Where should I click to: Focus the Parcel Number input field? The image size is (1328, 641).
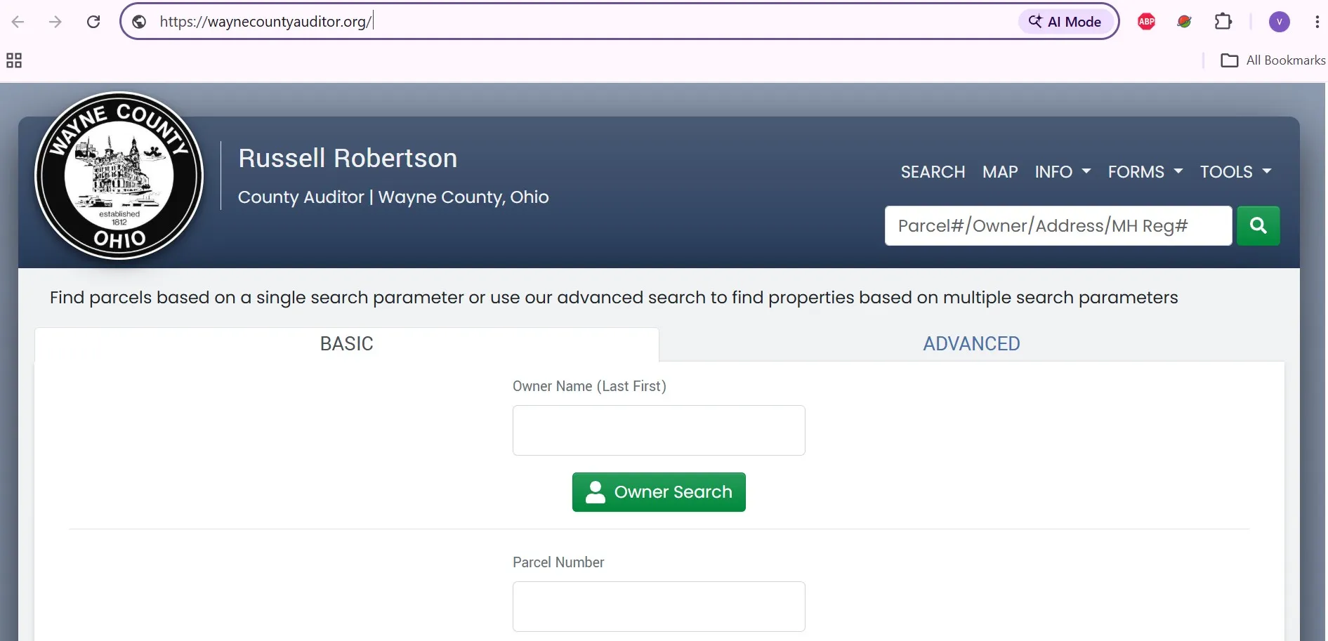pyautogui.click(x=659, y=607)
